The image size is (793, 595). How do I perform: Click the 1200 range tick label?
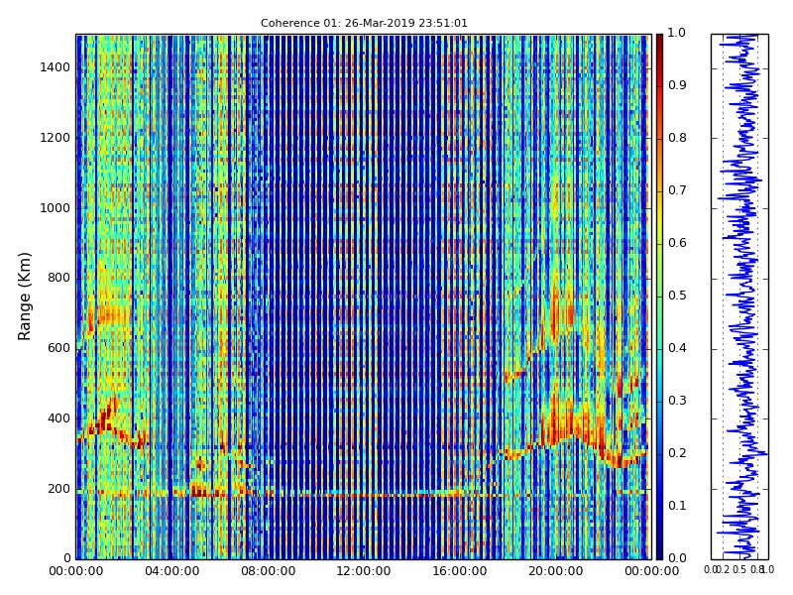(x=56, y=138)
